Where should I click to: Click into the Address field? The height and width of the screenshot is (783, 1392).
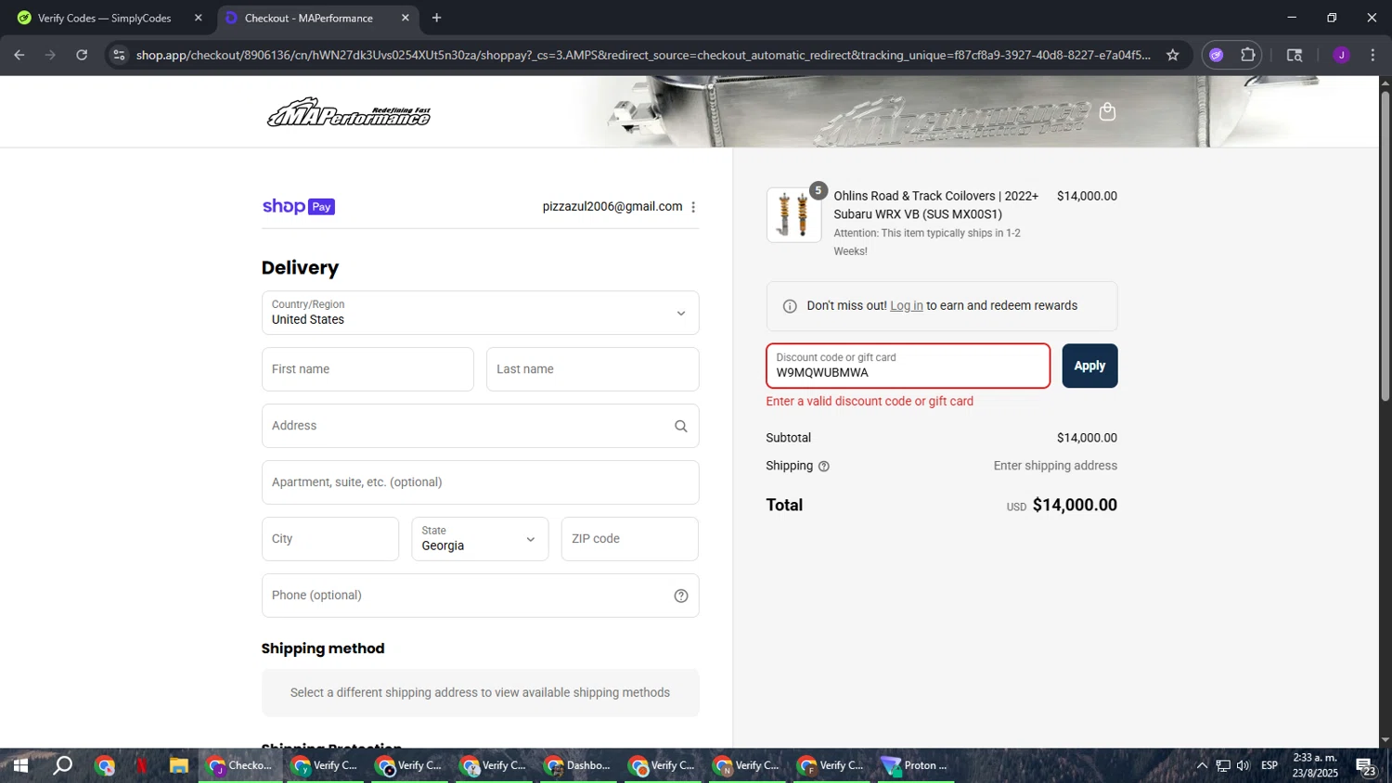click(480, 426)
